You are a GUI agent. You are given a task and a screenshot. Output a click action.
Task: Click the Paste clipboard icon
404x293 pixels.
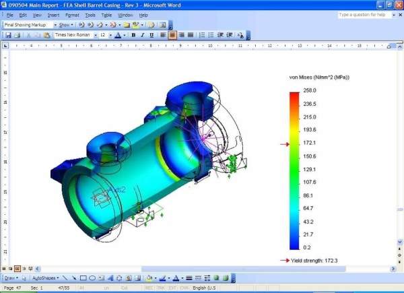[47, 35]
